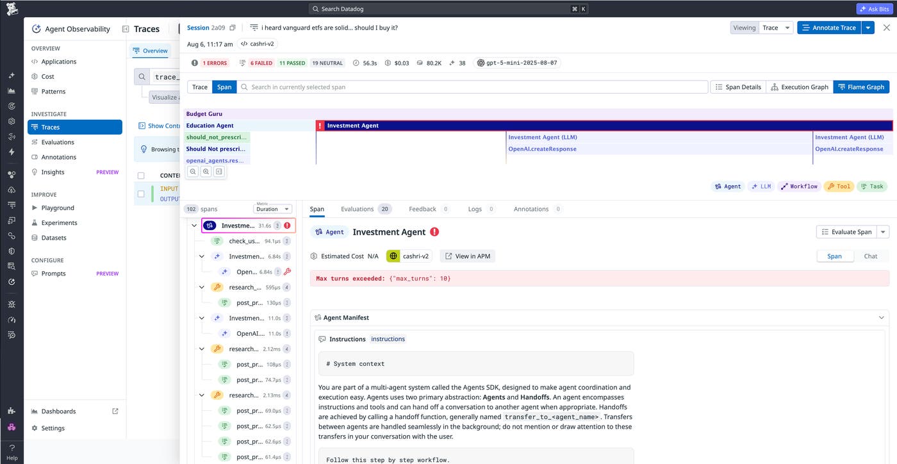Collapse the Agent Observability sidebar icon

click(126, 29)
